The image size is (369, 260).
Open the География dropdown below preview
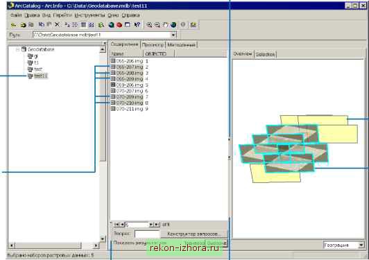click(x=361, y=245)
